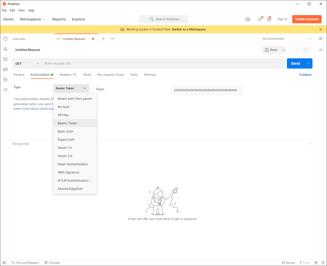Dismiss the Scratch Pad banner
327x266 pixels.
321,29
